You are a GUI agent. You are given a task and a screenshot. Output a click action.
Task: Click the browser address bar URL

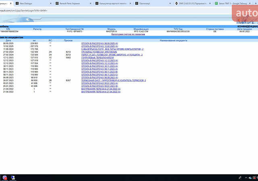click(x=24, y=10)
